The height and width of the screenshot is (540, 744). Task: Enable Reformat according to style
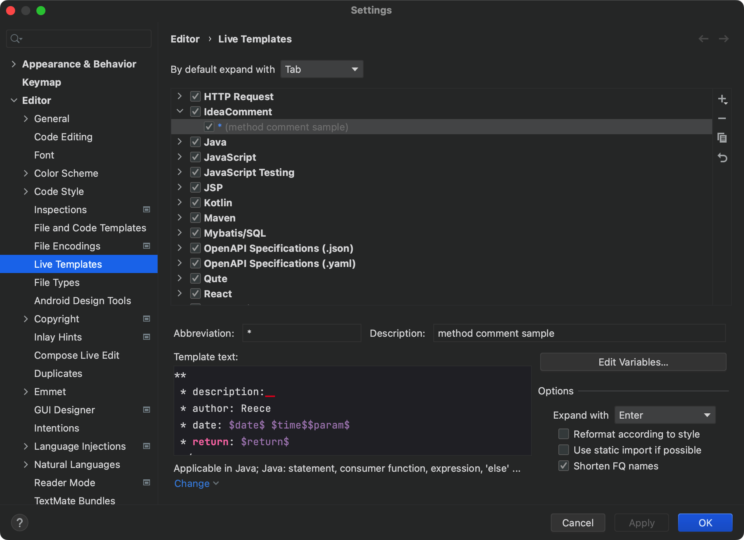[x=564, y=434]
